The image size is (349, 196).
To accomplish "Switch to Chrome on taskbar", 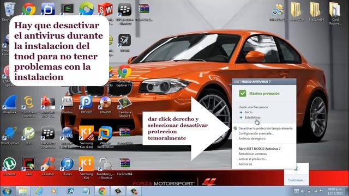I will point(102,191).
